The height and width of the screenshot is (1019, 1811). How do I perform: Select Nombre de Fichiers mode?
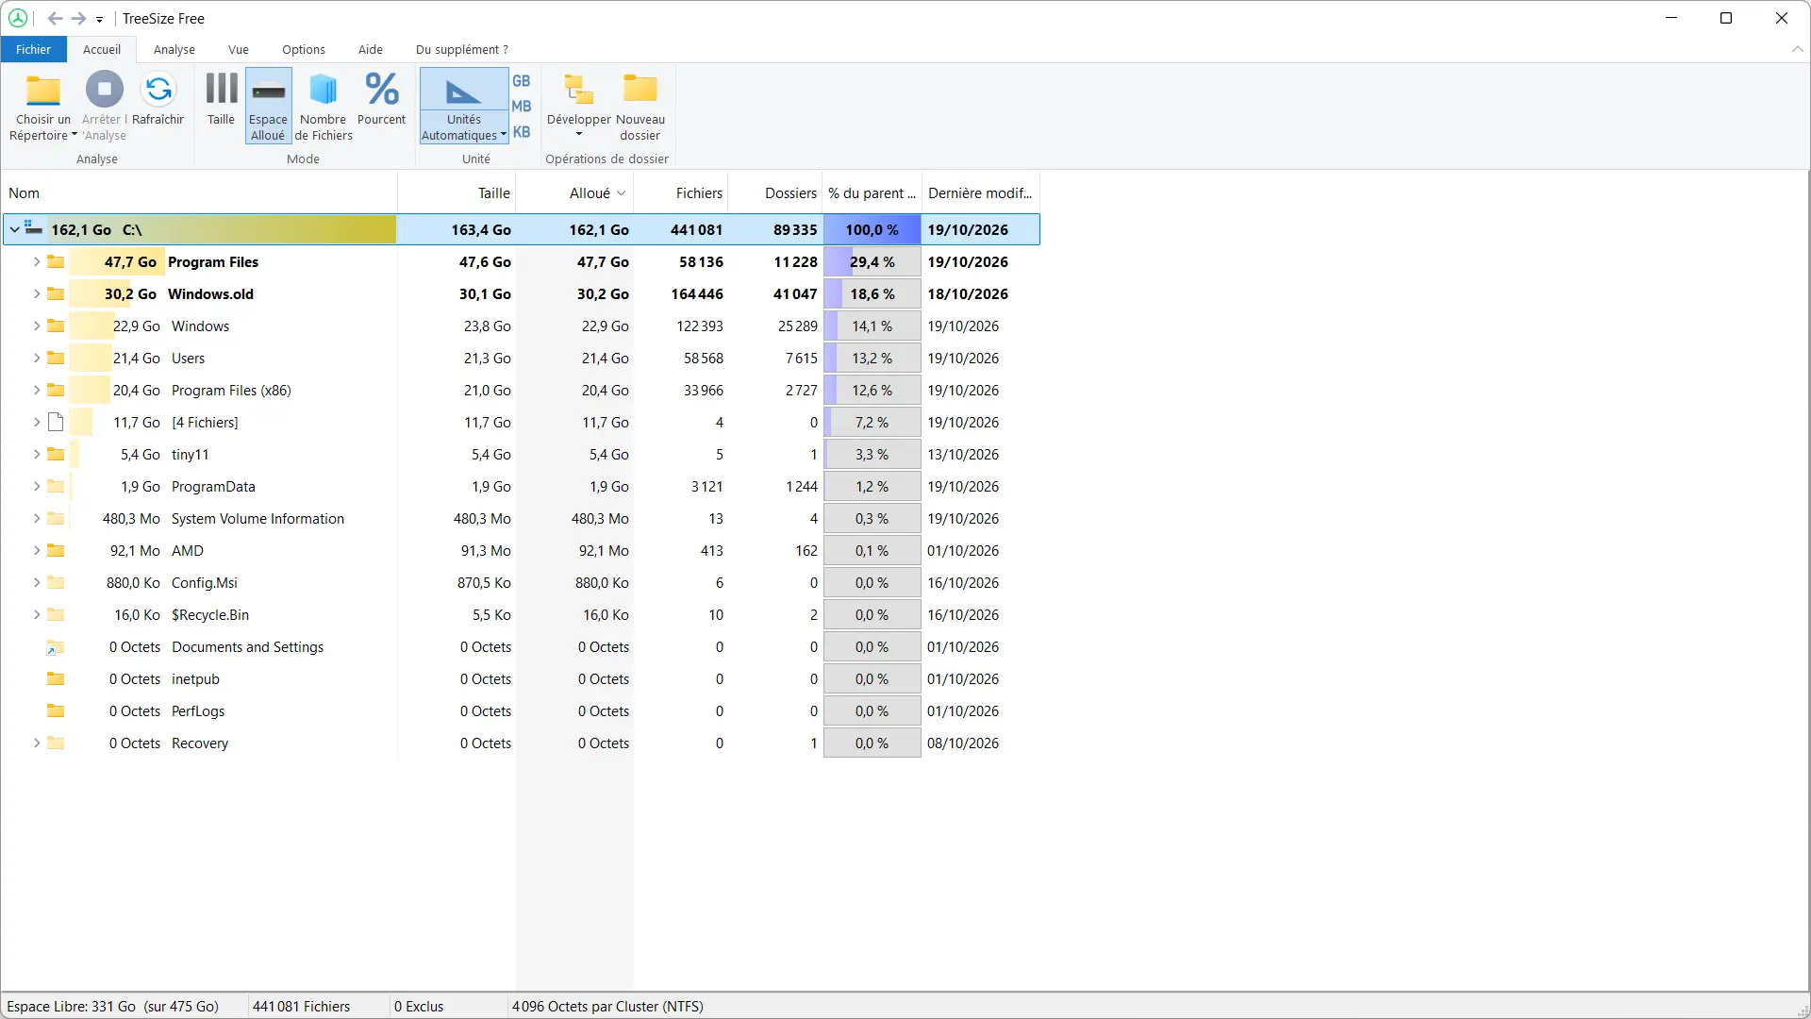(x=324, y=106)
